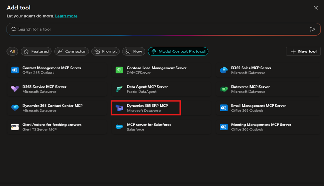Screen dimensions: 324x186
Task: Click the CfzMCPServer subtitle text
Action: click(139, 73)
